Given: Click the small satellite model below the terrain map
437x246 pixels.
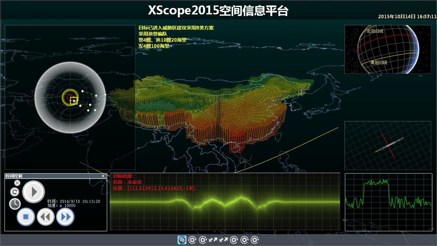Looking at the screenshot, I should (244, 161).
